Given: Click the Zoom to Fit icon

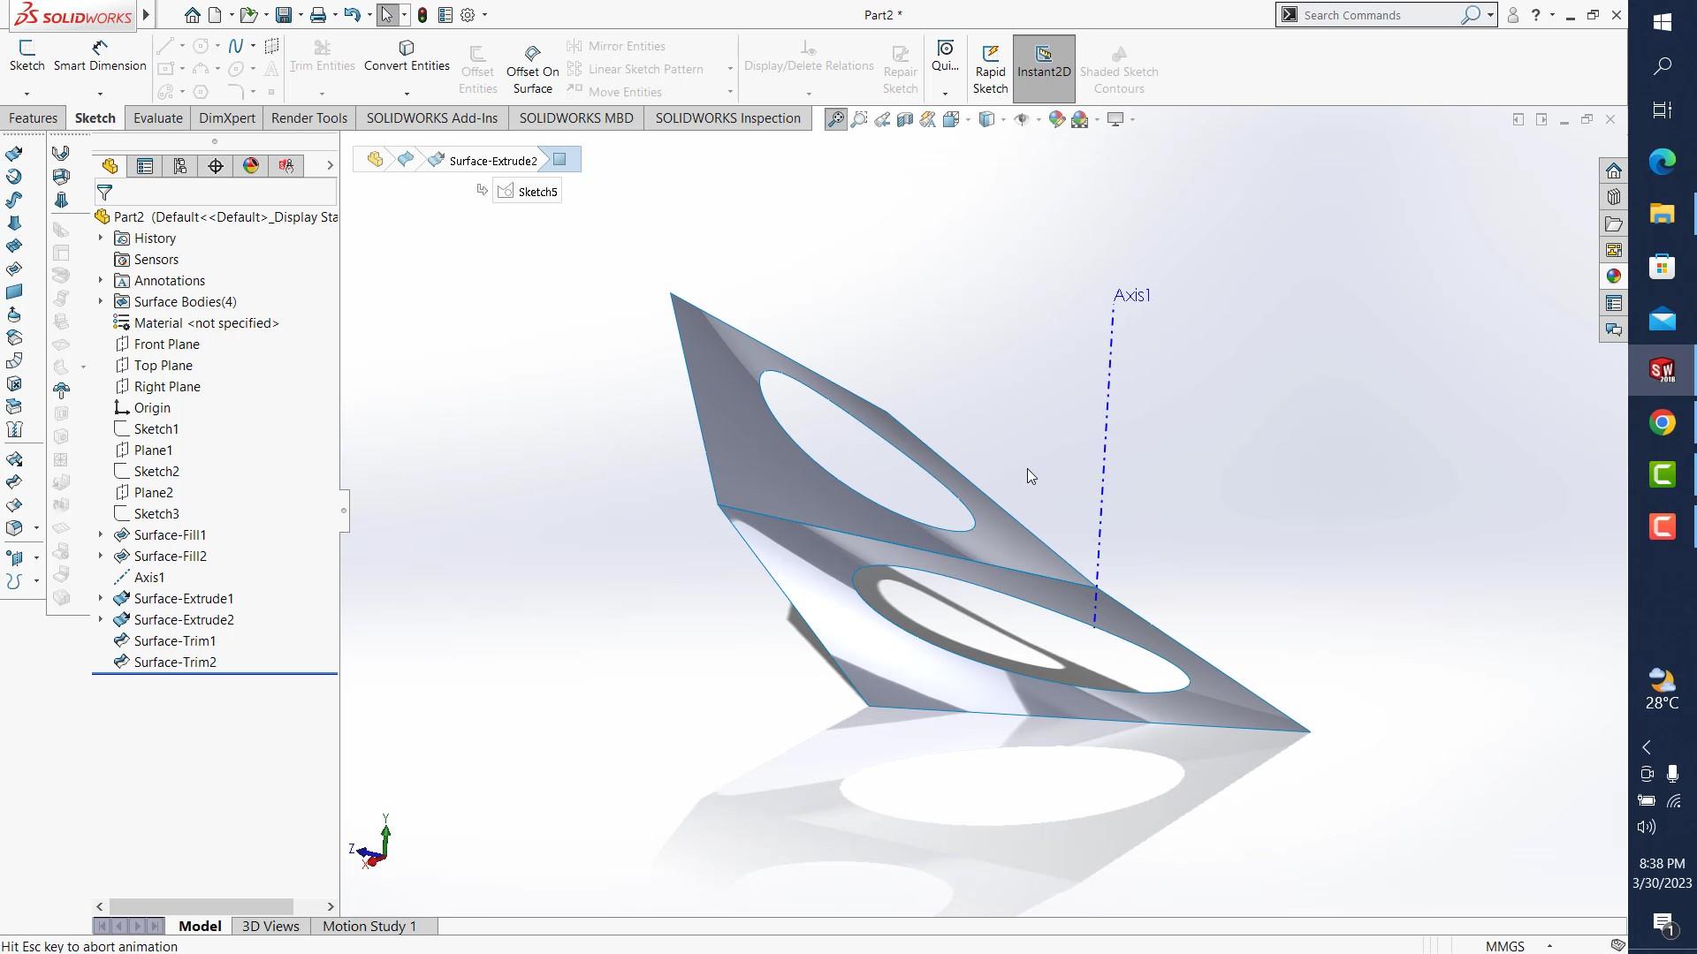Looking at the screenshot, I should point(835,119).
